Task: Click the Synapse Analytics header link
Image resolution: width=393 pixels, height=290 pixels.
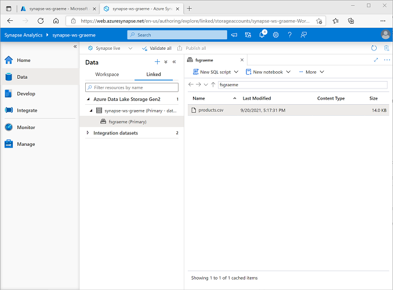Action: (x=23, y=35)
